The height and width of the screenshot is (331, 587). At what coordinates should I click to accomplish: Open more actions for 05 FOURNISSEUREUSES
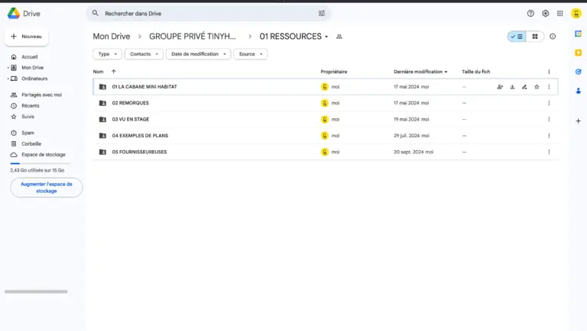click(550, 152)
